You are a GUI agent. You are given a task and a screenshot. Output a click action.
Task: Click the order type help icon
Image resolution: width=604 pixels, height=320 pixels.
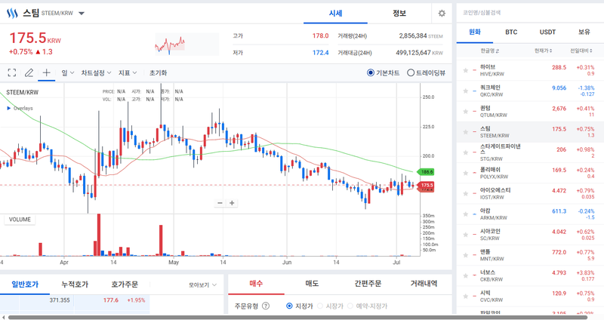[x=265, y=306]
